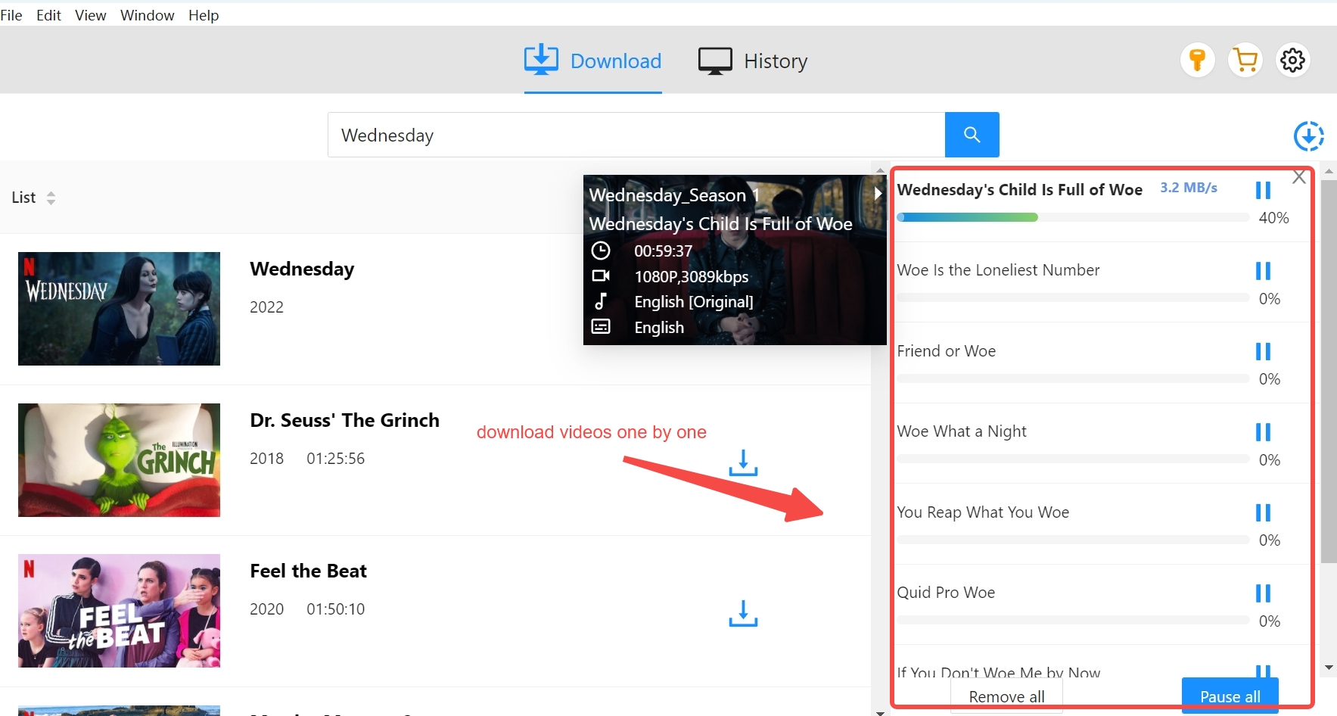Viewport: 1337px width, 716px height.
Task: Pause Friend or Woe download
Action: tap(1263, 351)
